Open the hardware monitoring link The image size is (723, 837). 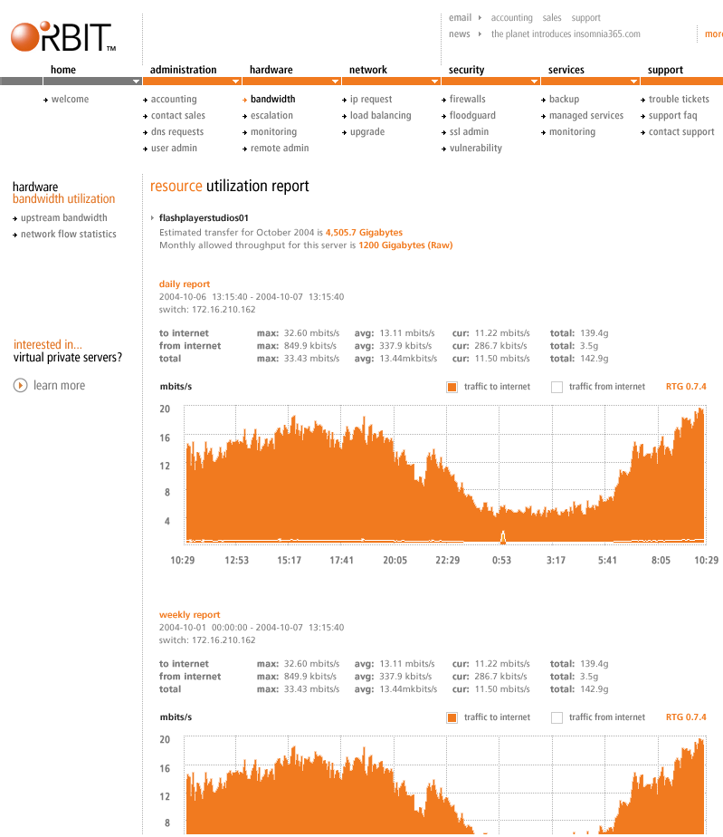[273, 132]
